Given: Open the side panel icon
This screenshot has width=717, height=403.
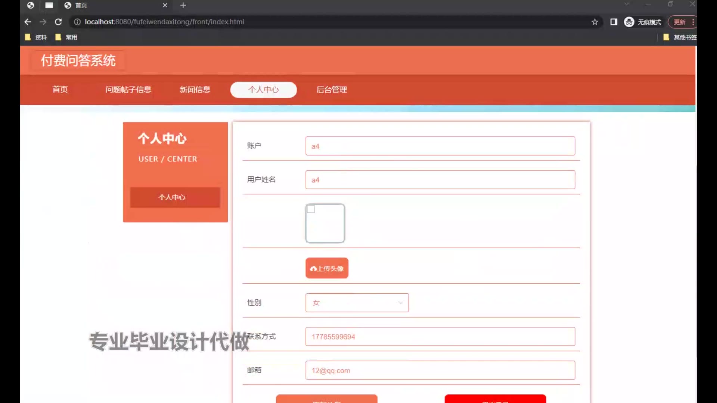Looking at the screenshot, I should [x=614, y=22].
